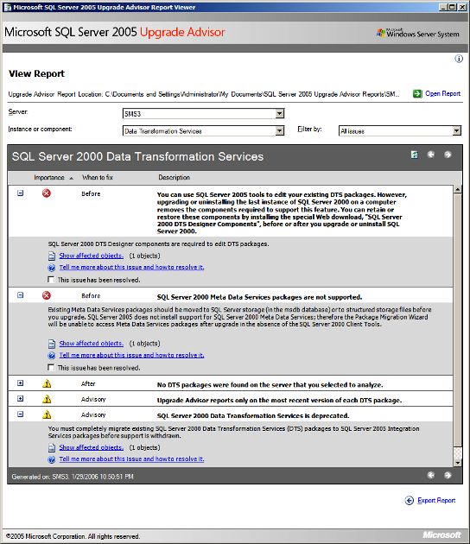Click the Export Report arrow icon

410,500
